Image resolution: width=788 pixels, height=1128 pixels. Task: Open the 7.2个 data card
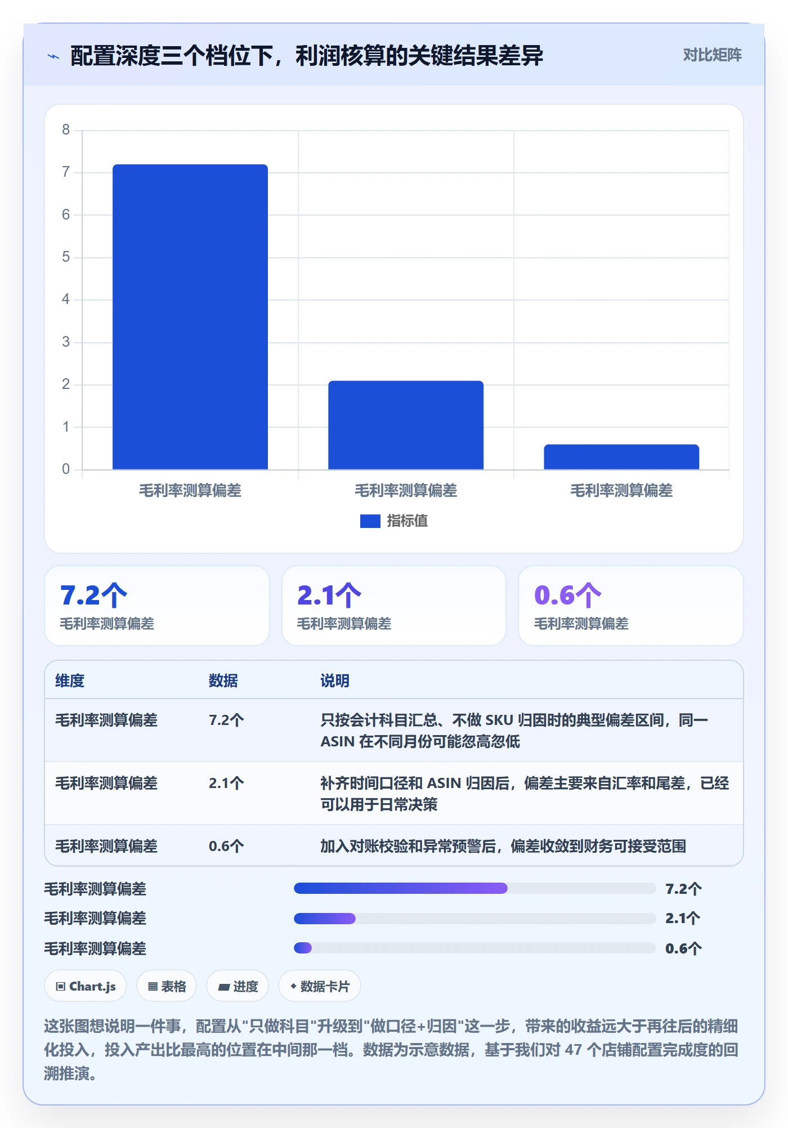[x=157, y=606]
